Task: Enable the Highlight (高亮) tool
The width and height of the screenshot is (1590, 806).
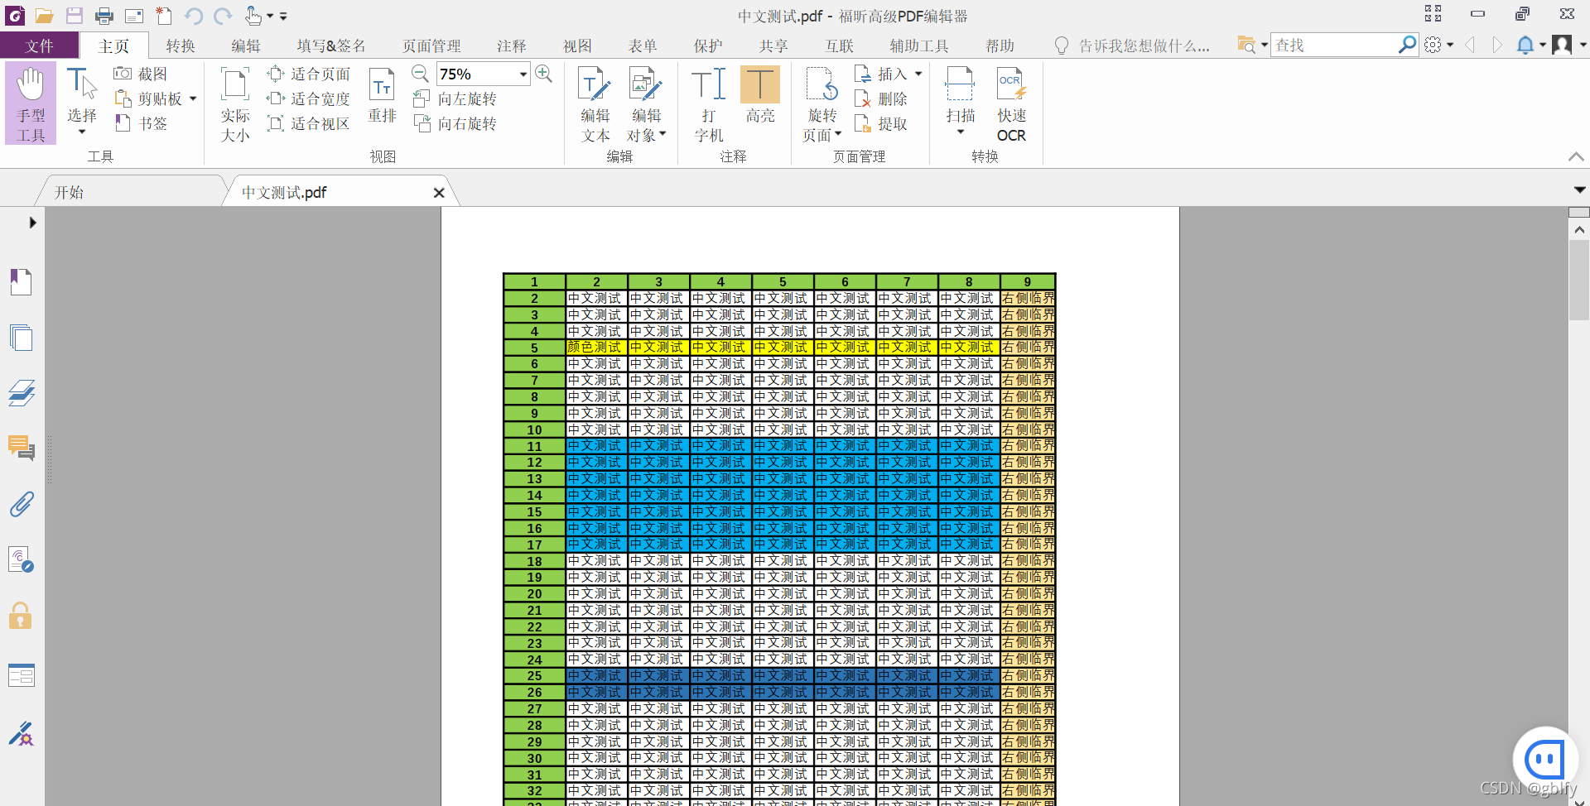Action: point(759,95)
